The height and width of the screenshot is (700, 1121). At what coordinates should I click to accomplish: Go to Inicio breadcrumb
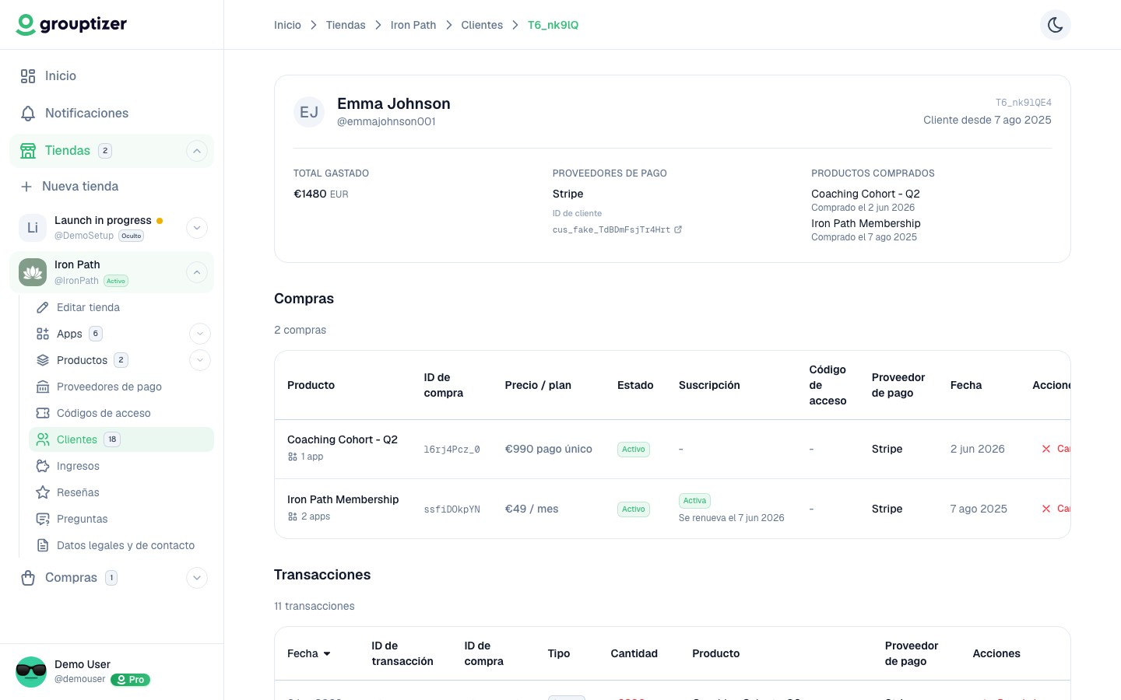pos(287,25)
